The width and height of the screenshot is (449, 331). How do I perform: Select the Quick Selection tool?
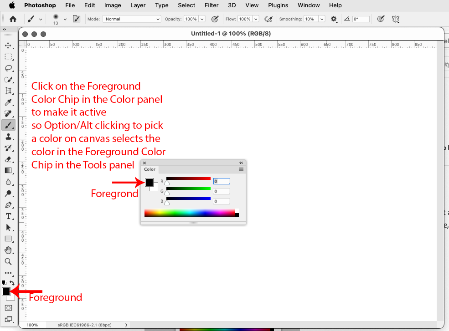8,80
